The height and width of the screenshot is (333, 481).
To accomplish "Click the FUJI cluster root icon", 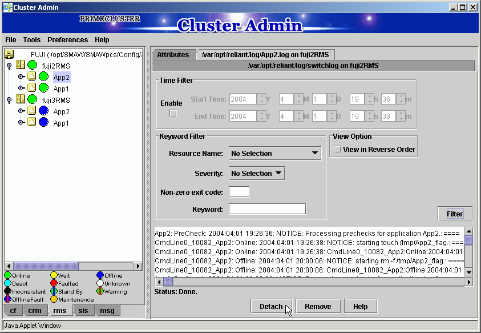I will (x=9, y=54).
